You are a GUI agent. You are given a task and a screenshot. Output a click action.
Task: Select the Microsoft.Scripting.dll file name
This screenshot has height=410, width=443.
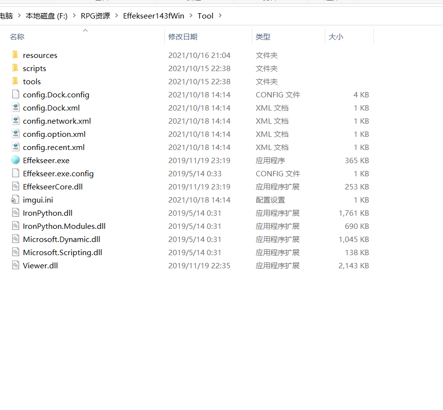(62, 253)
